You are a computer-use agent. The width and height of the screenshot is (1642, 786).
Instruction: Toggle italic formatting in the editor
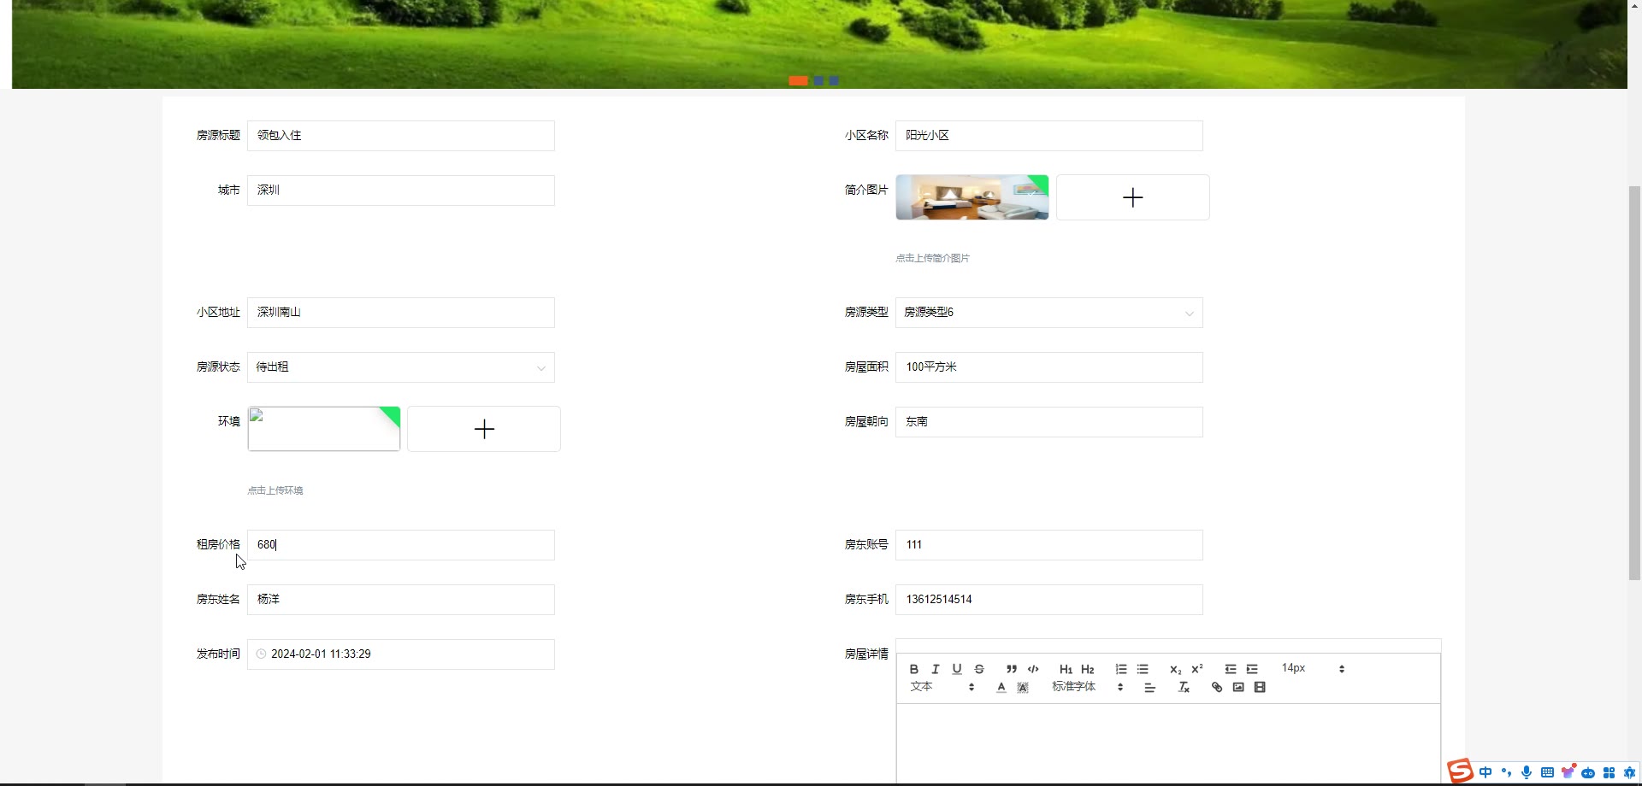pos(935,669)
